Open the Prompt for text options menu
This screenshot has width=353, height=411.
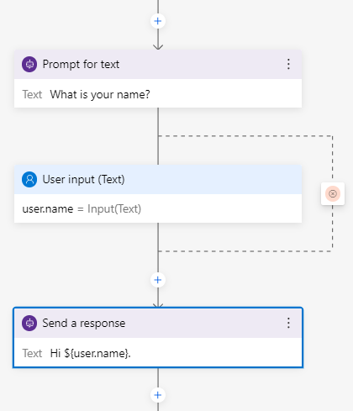(288, 65)
